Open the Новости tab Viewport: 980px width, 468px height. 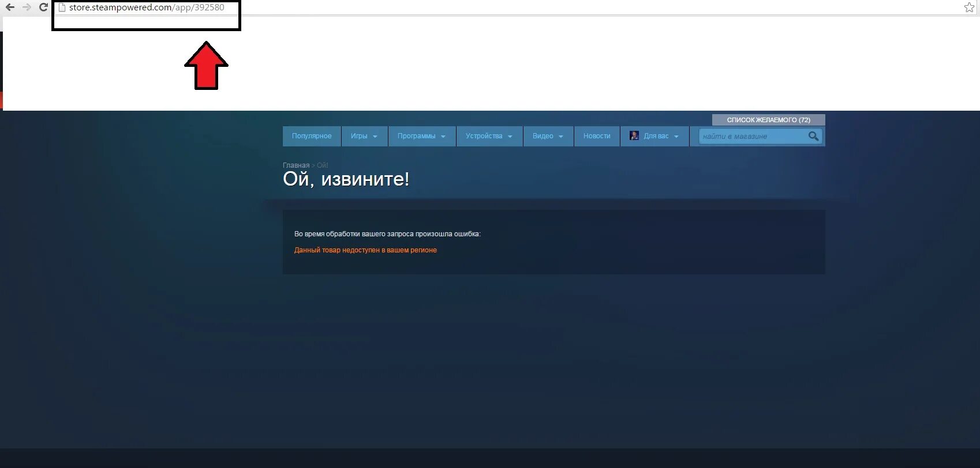(x=597, y=136)
